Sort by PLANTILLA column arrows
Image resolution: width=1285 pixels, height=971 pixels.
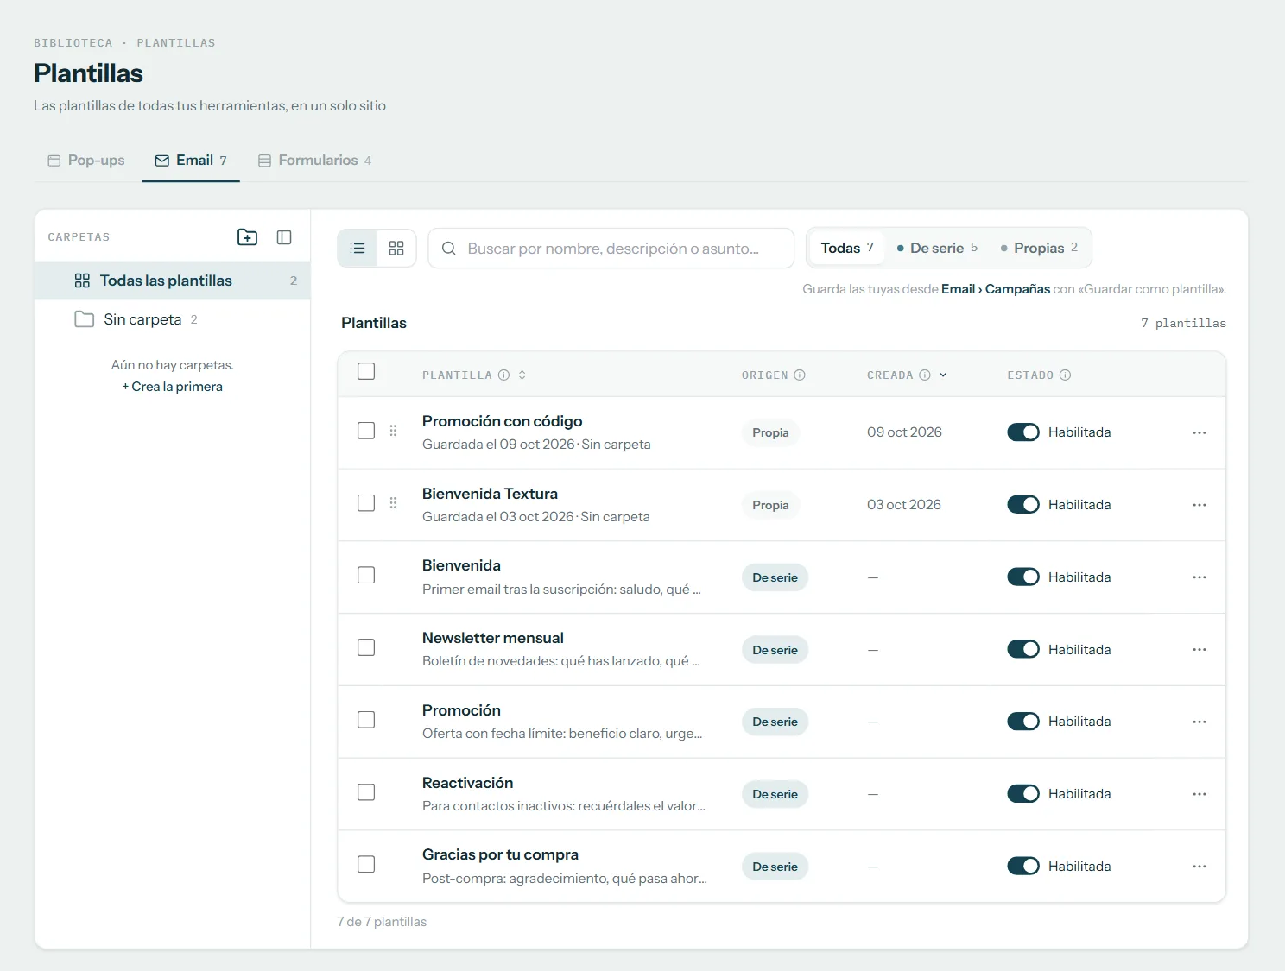pyautogui.click(x=522, y=375)
